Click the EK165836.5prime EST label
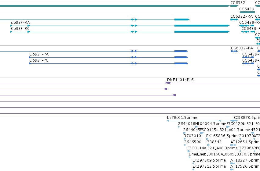Screen dimensions: 260x171 (x=223, y=136)
